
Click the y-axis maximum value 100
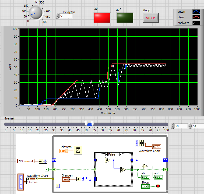[15, 29]
